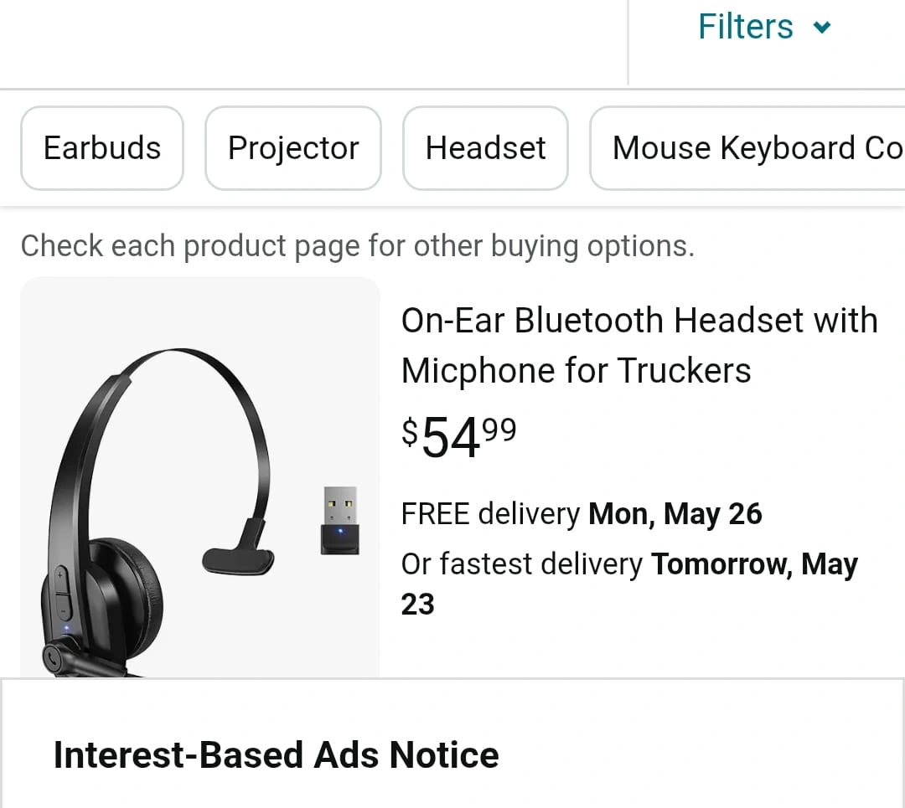
Task: Select the Projector suggestion chip
Action: (293, 148)
